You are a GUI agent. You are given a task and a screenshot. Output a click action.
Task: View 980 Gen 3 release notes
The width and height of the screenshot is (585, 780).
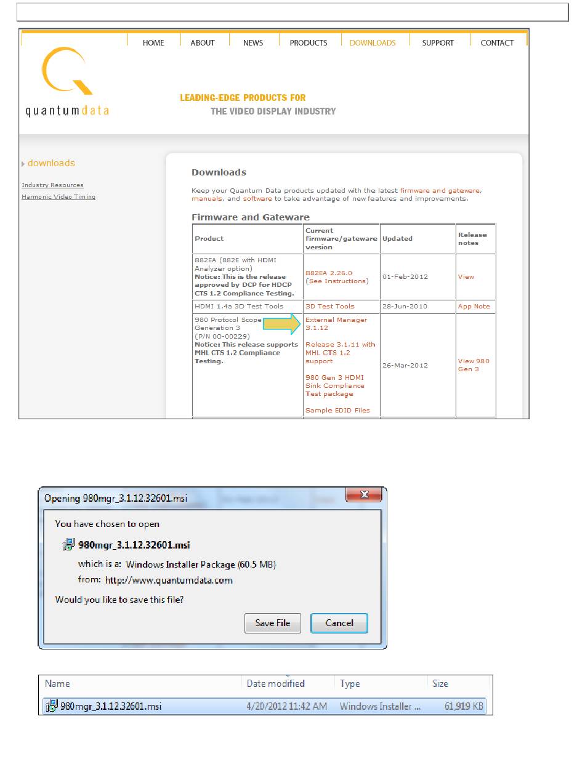click(x=473, y=365)
